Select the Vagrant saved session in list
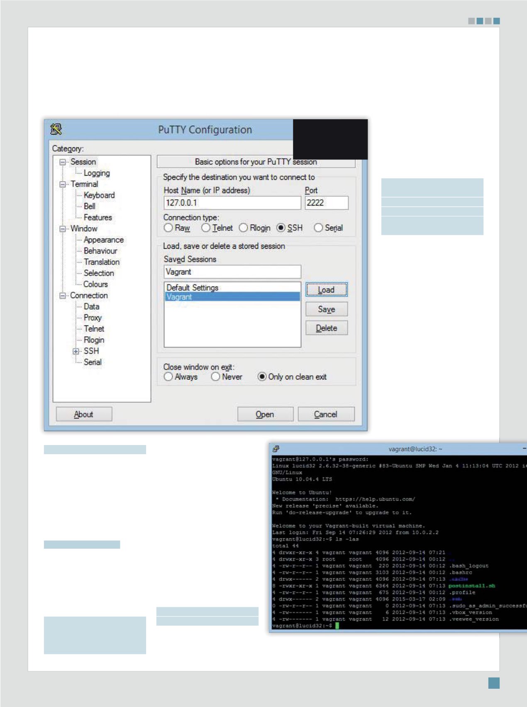Image resolution: width=527 pixels, height=707 pixels. point(232,297)
